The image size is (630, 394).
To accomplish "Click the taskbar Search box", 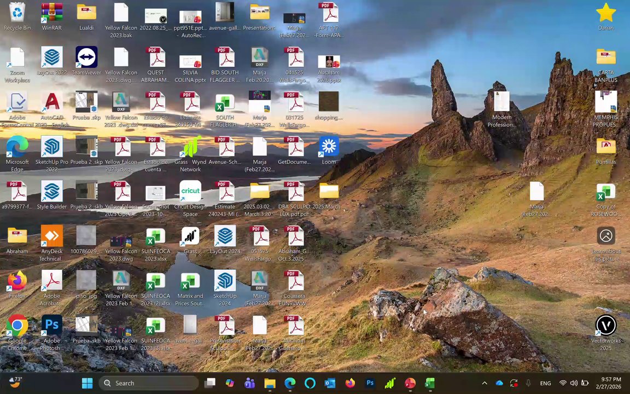I will (x=149, y=383).
